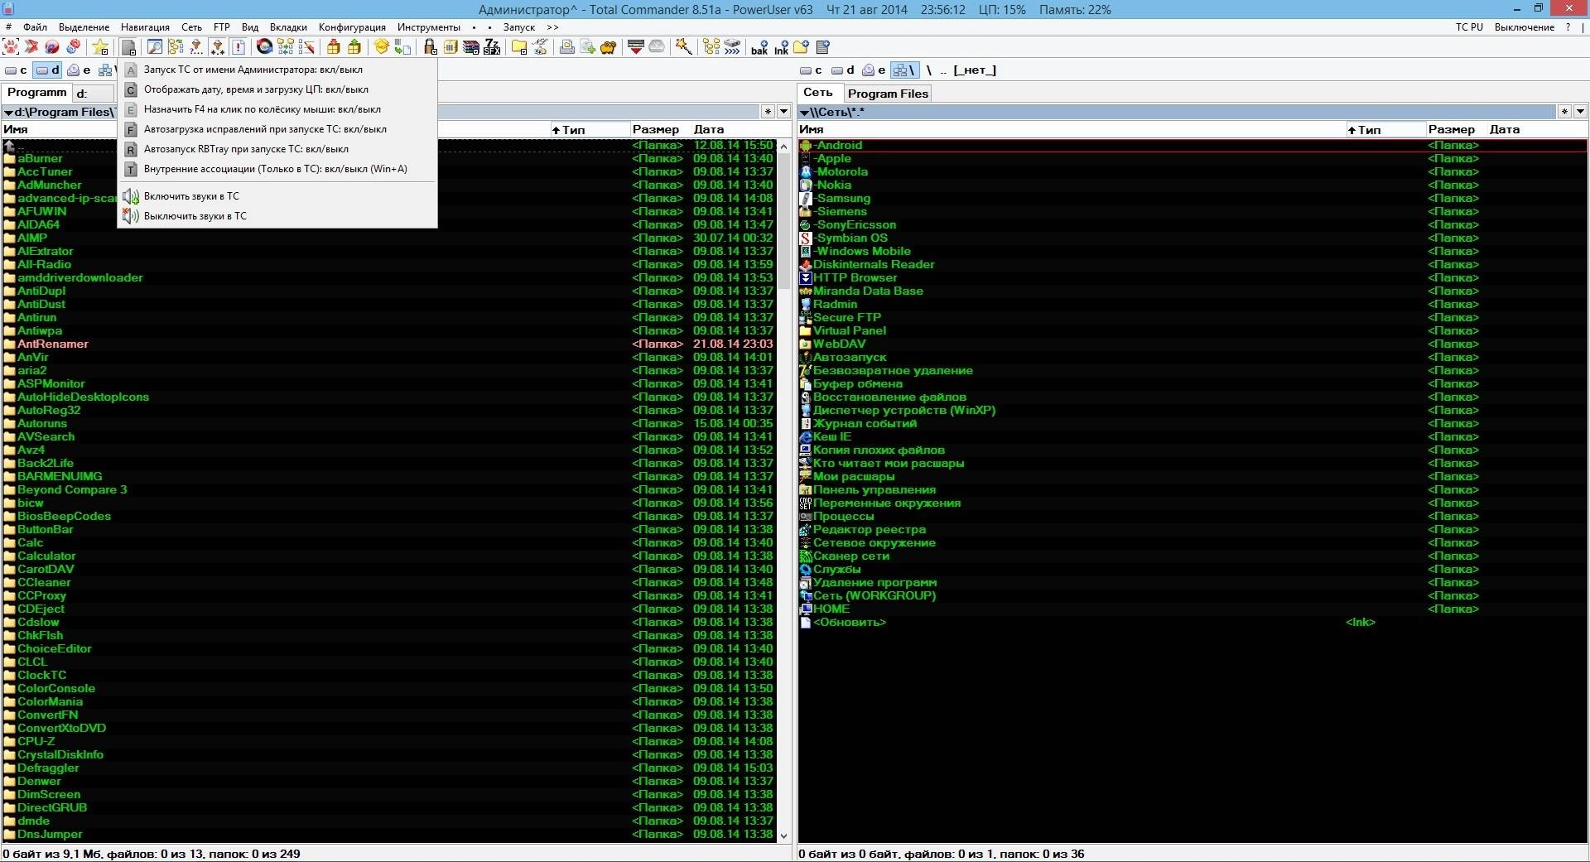Click the 'bak' toolbar icon
This screenshot has height=862, width=1590.
(x=759, y=48)
